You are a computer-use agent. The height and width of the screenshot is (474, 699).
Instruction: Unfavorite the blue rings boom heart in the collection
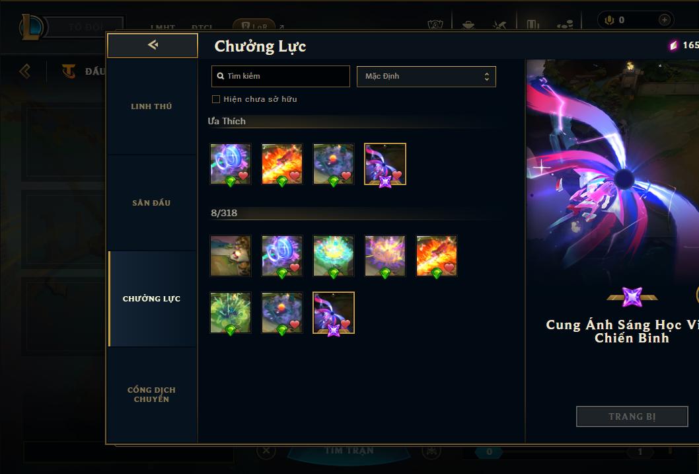click(x=295, y=268)
